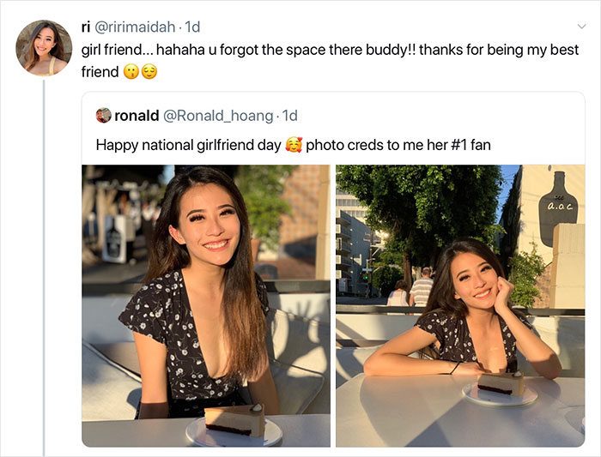Open the right photo of the quoted tweet

pos(459,304)
